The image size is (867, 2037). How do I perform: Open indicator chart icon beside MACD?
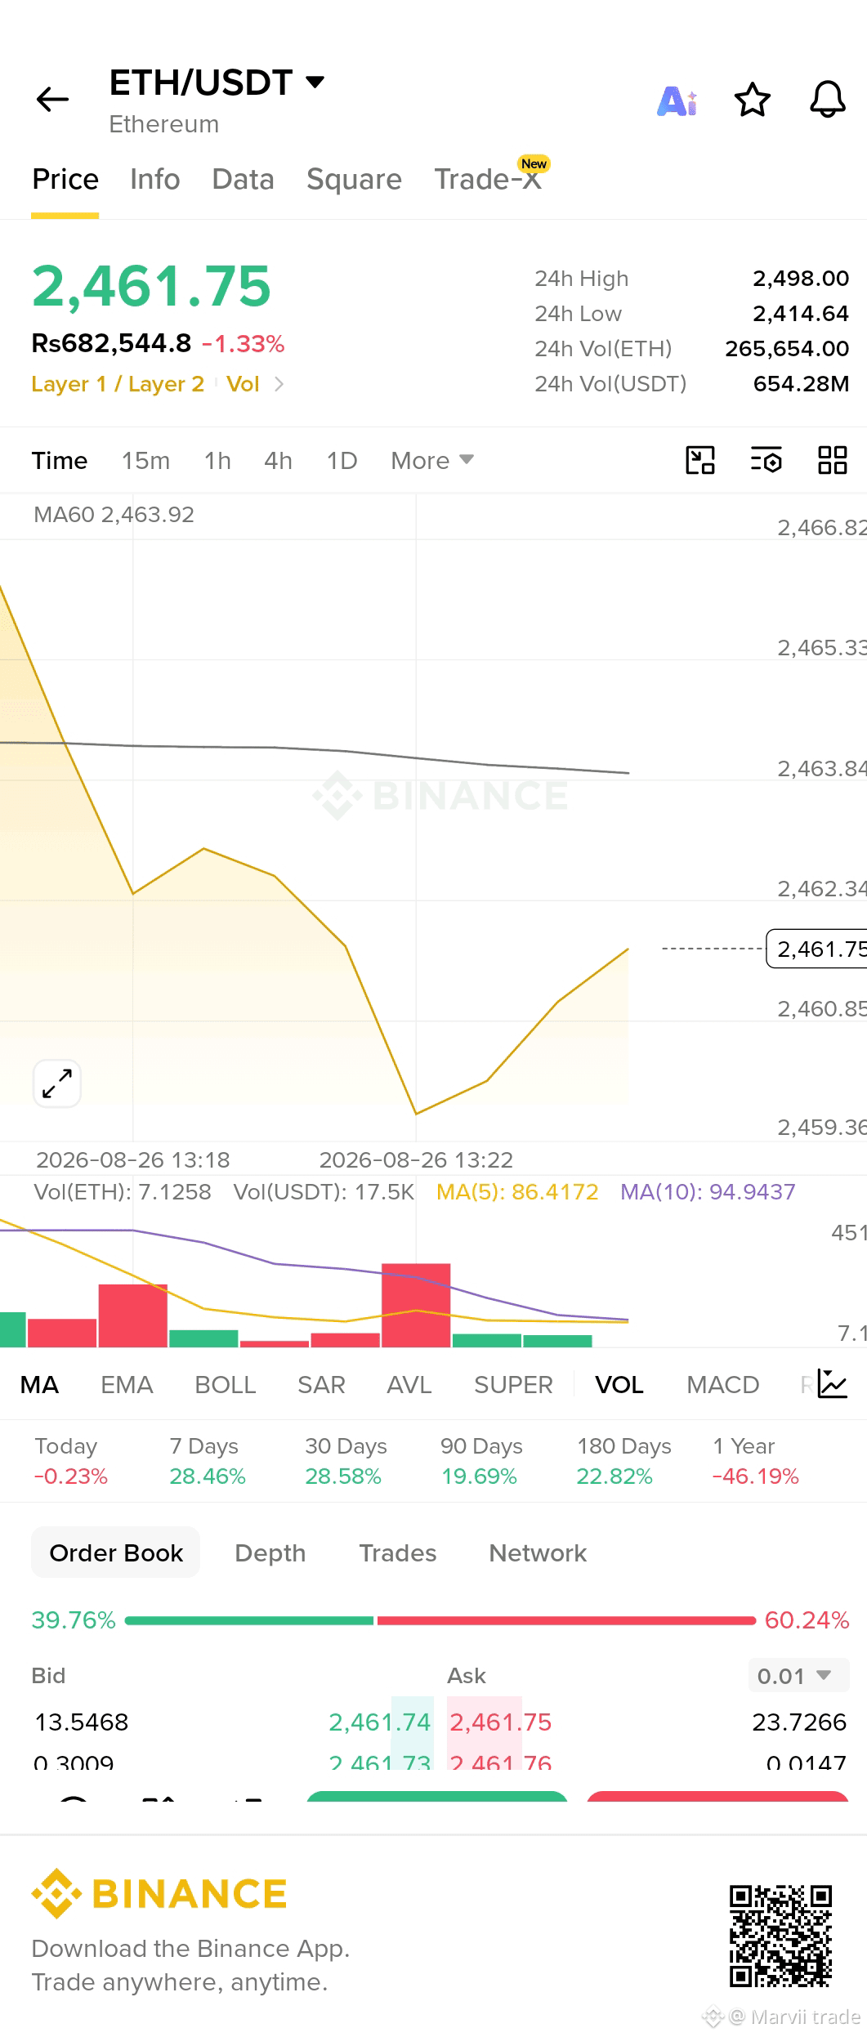(x=833, y=1384)
